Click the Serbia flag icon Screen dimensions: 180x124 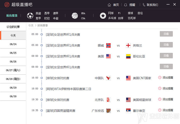tap(128, 111)
